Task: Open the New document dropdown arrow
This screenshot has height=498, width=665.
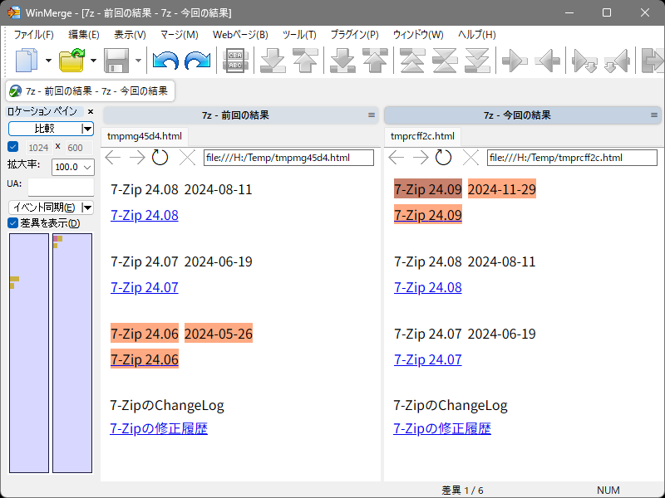Action: (48, 61)
